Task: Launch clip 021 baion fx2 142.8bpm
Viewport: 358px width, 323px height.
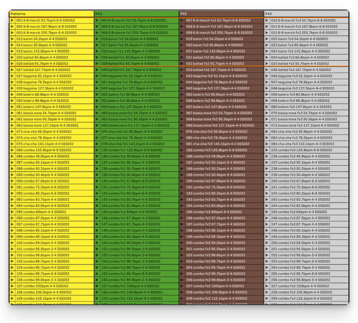Action: click(x=182, y=51)
